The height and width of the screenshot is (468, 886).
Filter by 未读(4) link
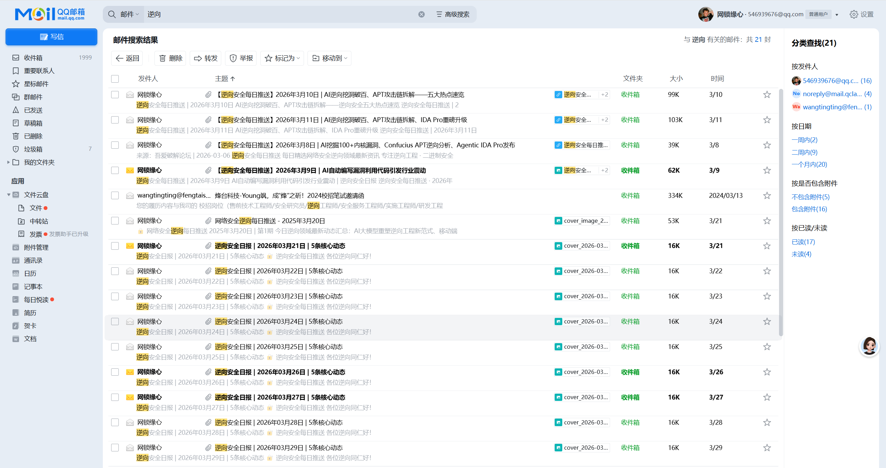pos(801,254)
